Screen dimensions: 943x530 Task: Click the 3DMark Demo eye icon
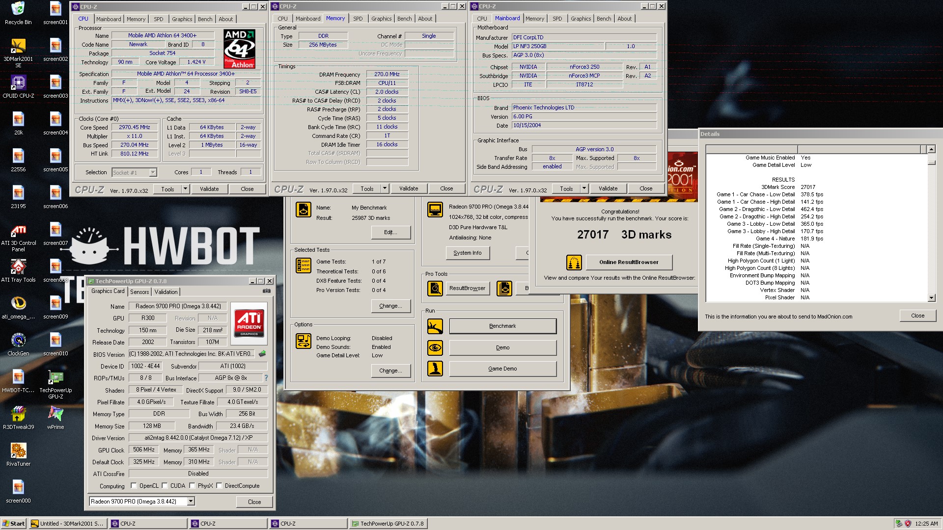click(x=435, y=348)
